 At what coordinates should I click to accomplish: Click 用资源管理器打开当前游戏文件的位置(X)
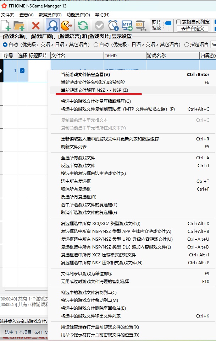tap(133, 327)
